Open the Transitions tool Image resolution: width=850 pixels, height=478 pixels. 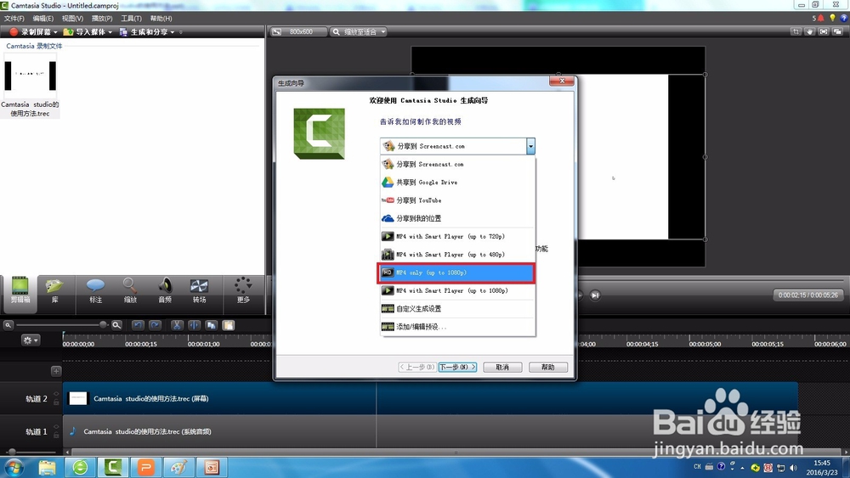point(199,290)
